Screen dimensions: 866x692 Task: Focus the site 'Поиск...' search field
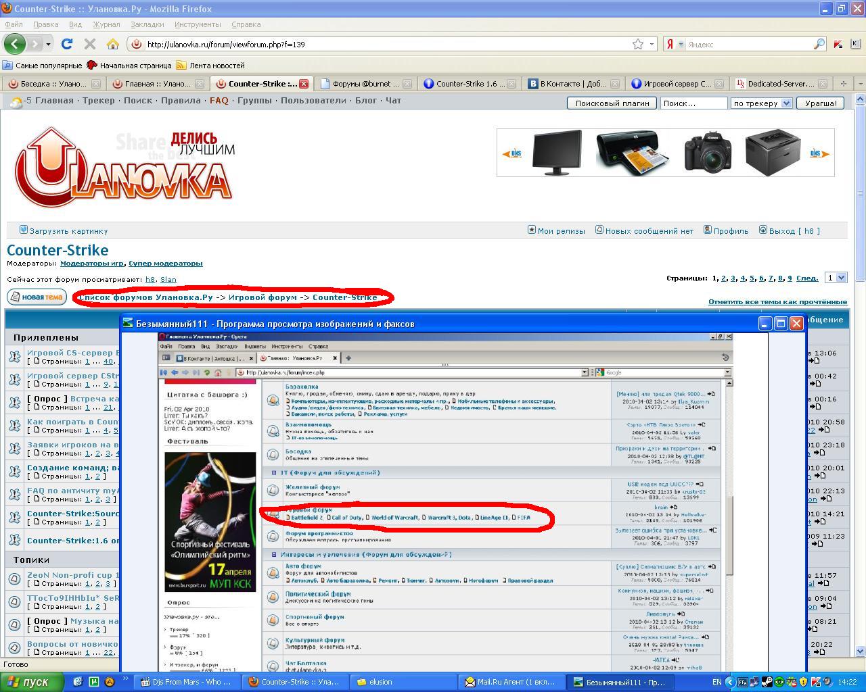pyautogui.click(x=693, y=103)
